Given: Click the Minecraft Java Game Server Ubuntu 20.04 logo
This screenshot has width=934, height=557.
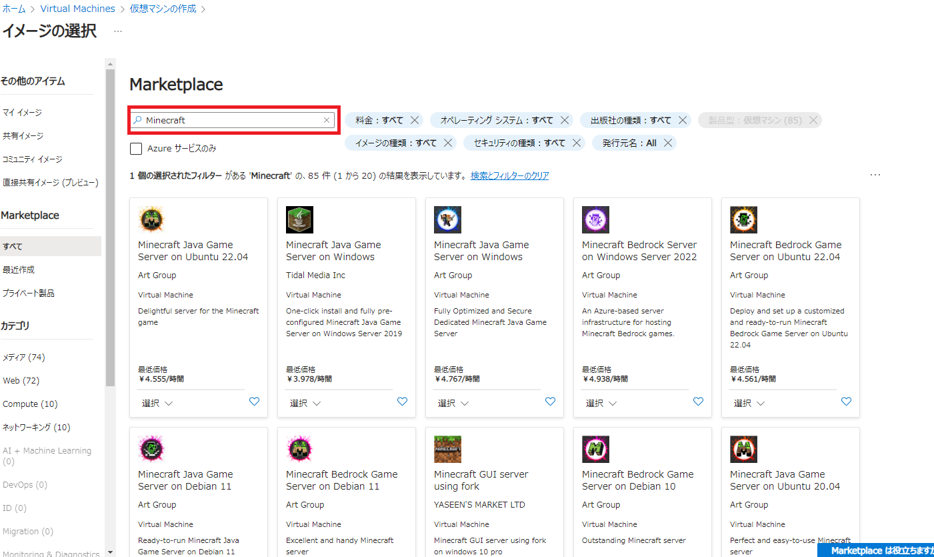Looking at the screenshot, I should 743,449.
